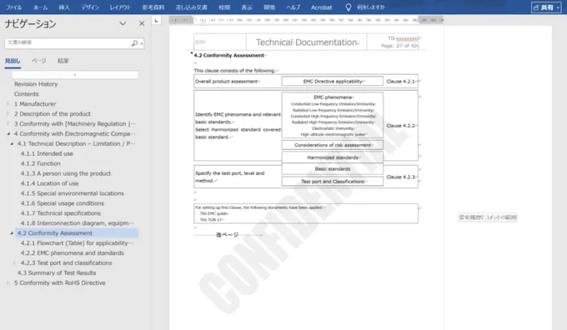The width and height of the screenshot is (567, 330).
Task: Open the 参考資料 ribbon tab
Action: coord(153,7)
